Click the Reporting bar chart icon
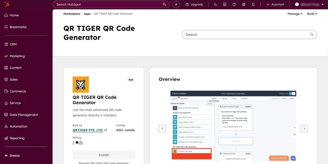328x164 pixels. tap(6, 138)
